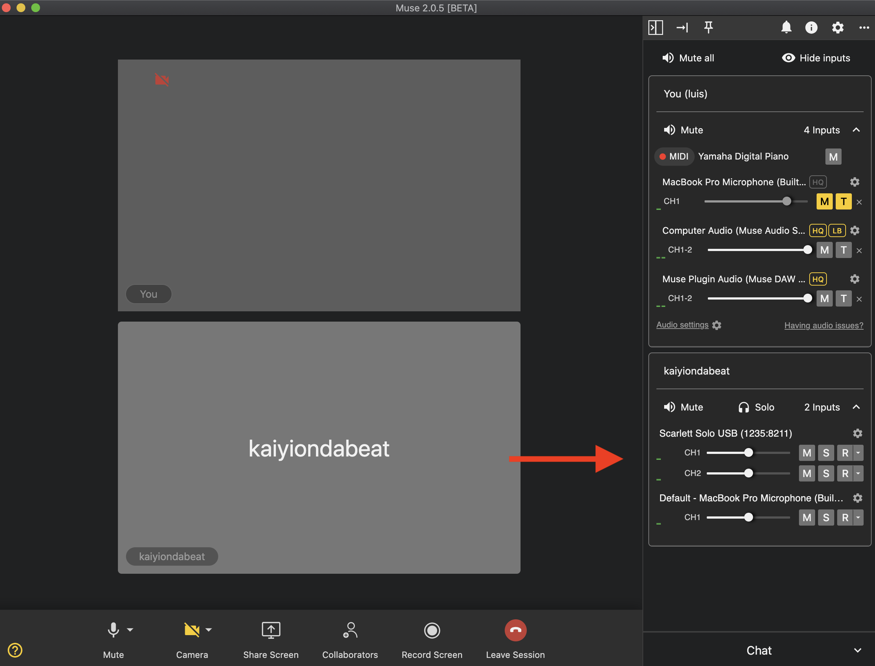Image resolution: width=875 pixels, height=666 pixels.
Task: Click the gear icon next to Audio settings
Action: click(717, 325)
